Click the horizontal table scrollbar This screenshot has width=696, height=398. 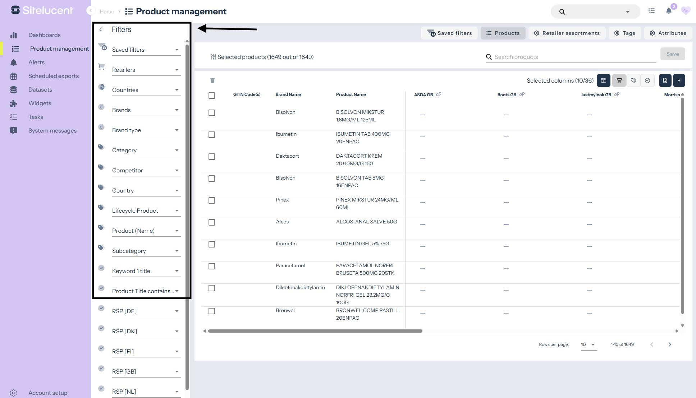[315, 331]
